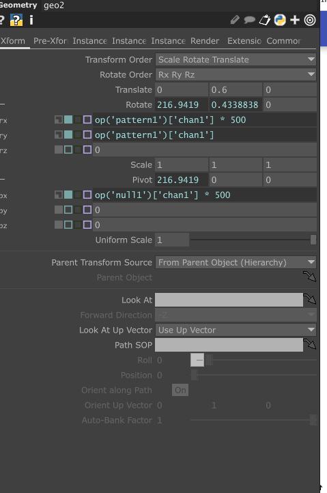Click the Uniform Scale slider

[253, 240]
